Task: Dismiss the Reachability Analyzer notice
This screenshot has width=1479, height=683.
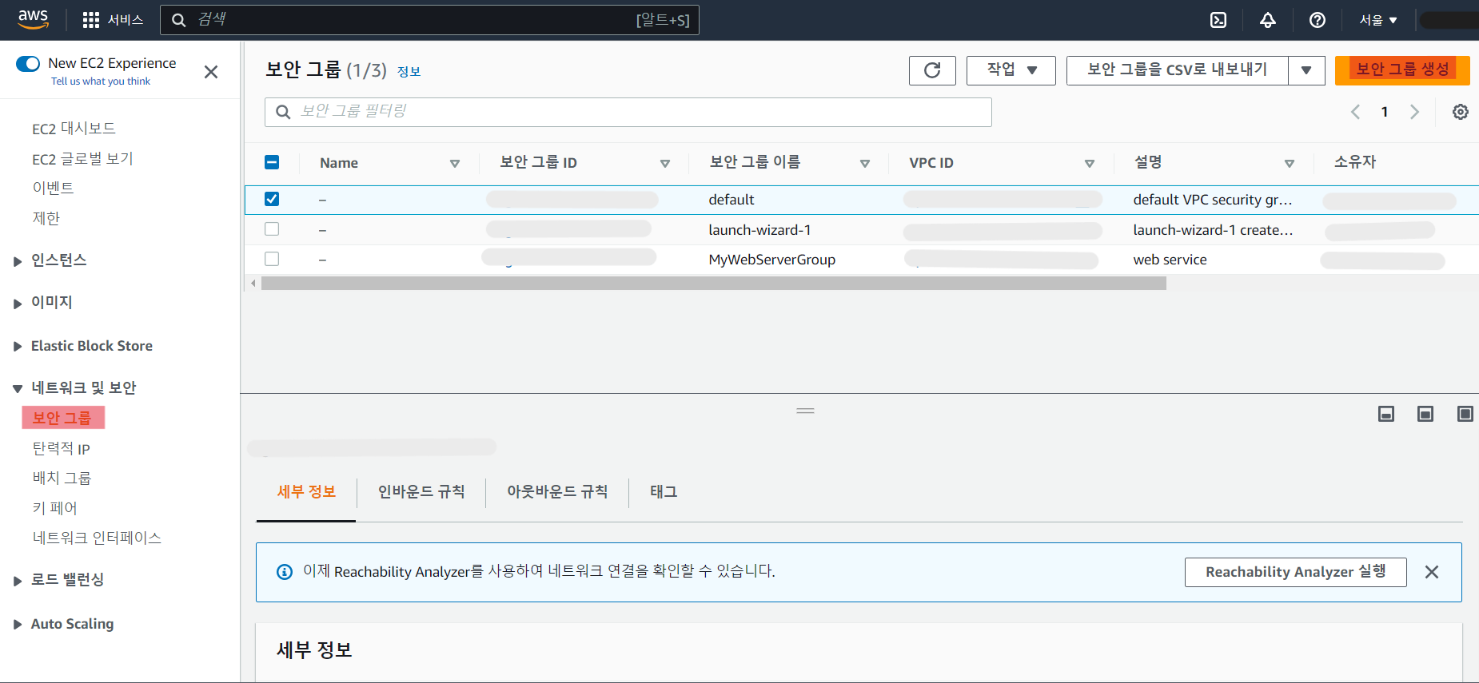Action: click(x=1432, y=572)
